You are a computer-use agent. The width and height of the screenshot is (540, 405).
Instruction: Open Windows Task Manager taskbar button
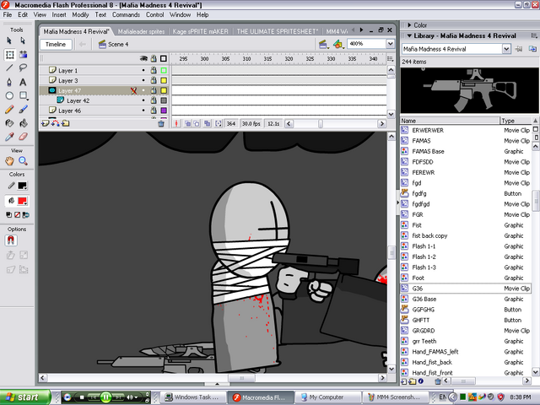(192, 397)
